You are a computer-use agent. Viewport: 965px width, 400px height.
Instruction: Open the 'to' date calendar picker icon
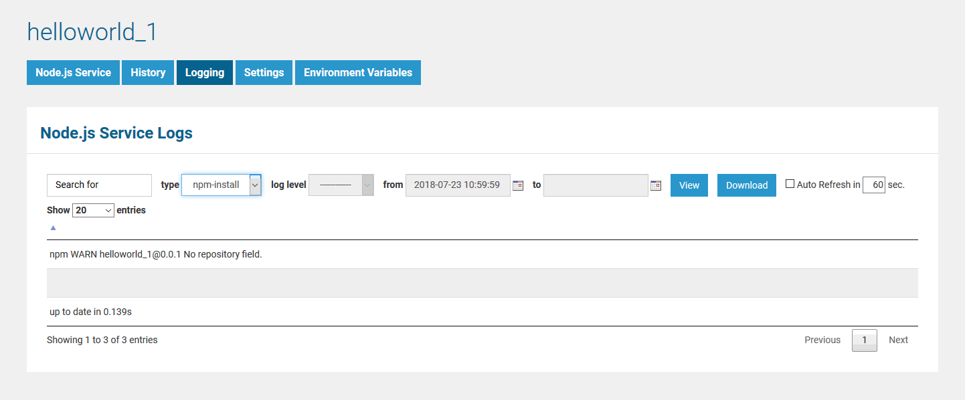coord(656,185)
